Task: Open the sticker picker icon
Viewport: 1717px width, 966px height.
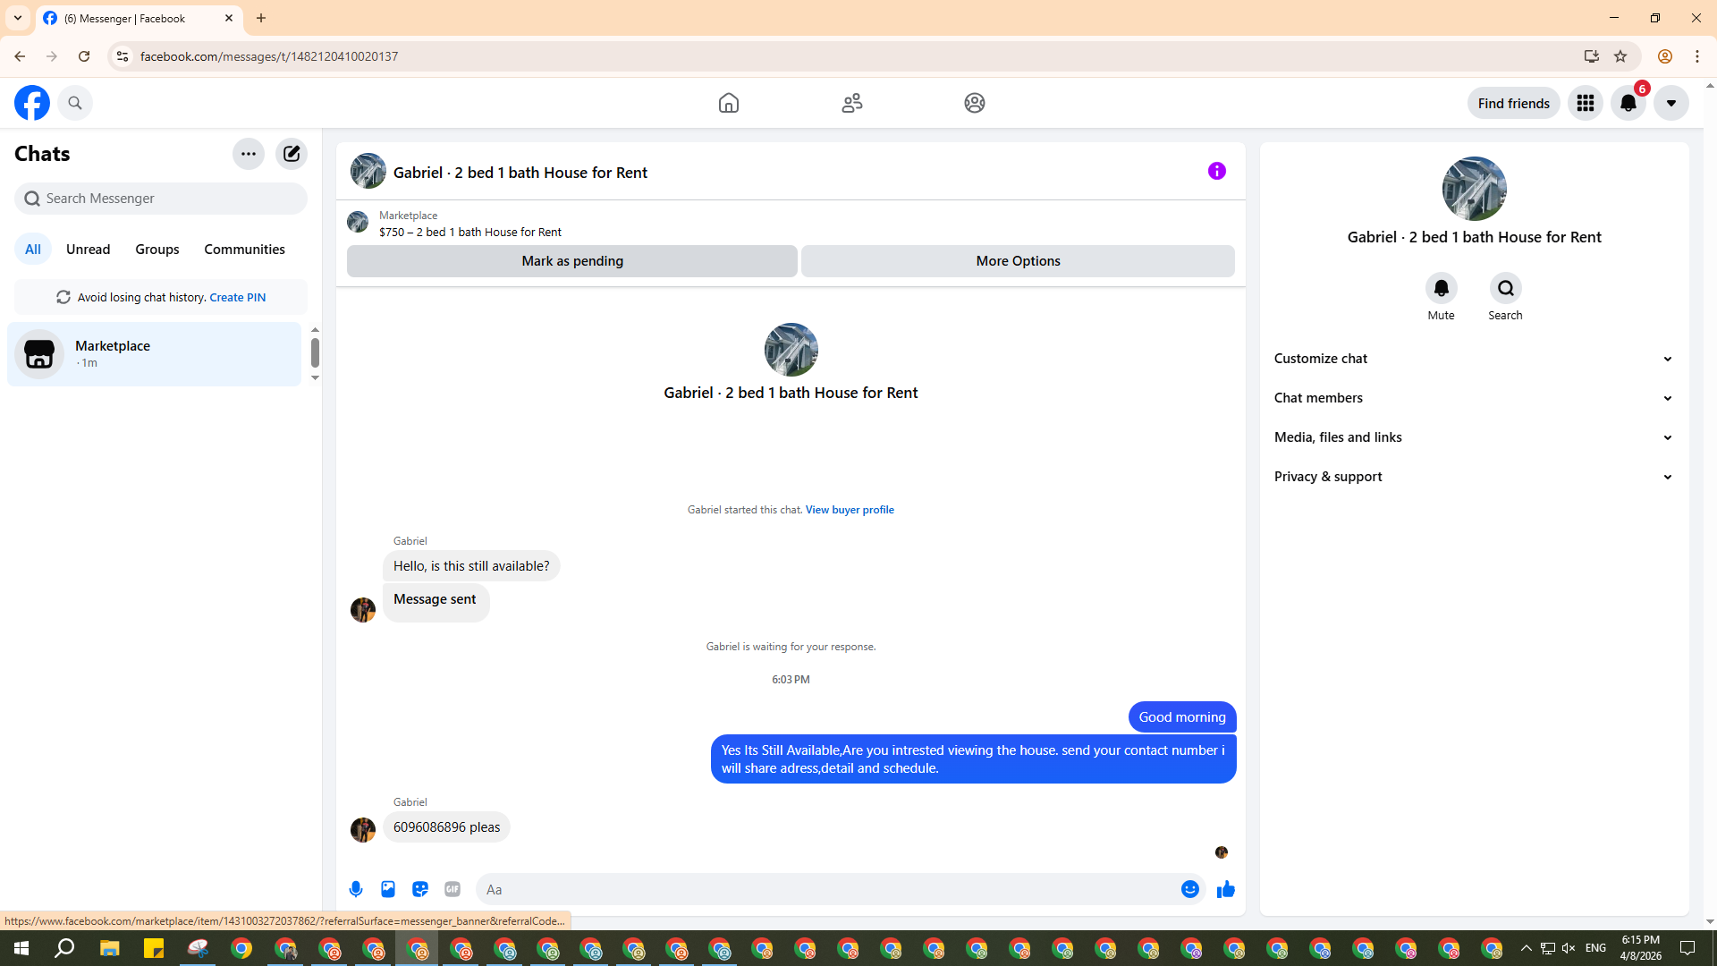Action: 420,889
